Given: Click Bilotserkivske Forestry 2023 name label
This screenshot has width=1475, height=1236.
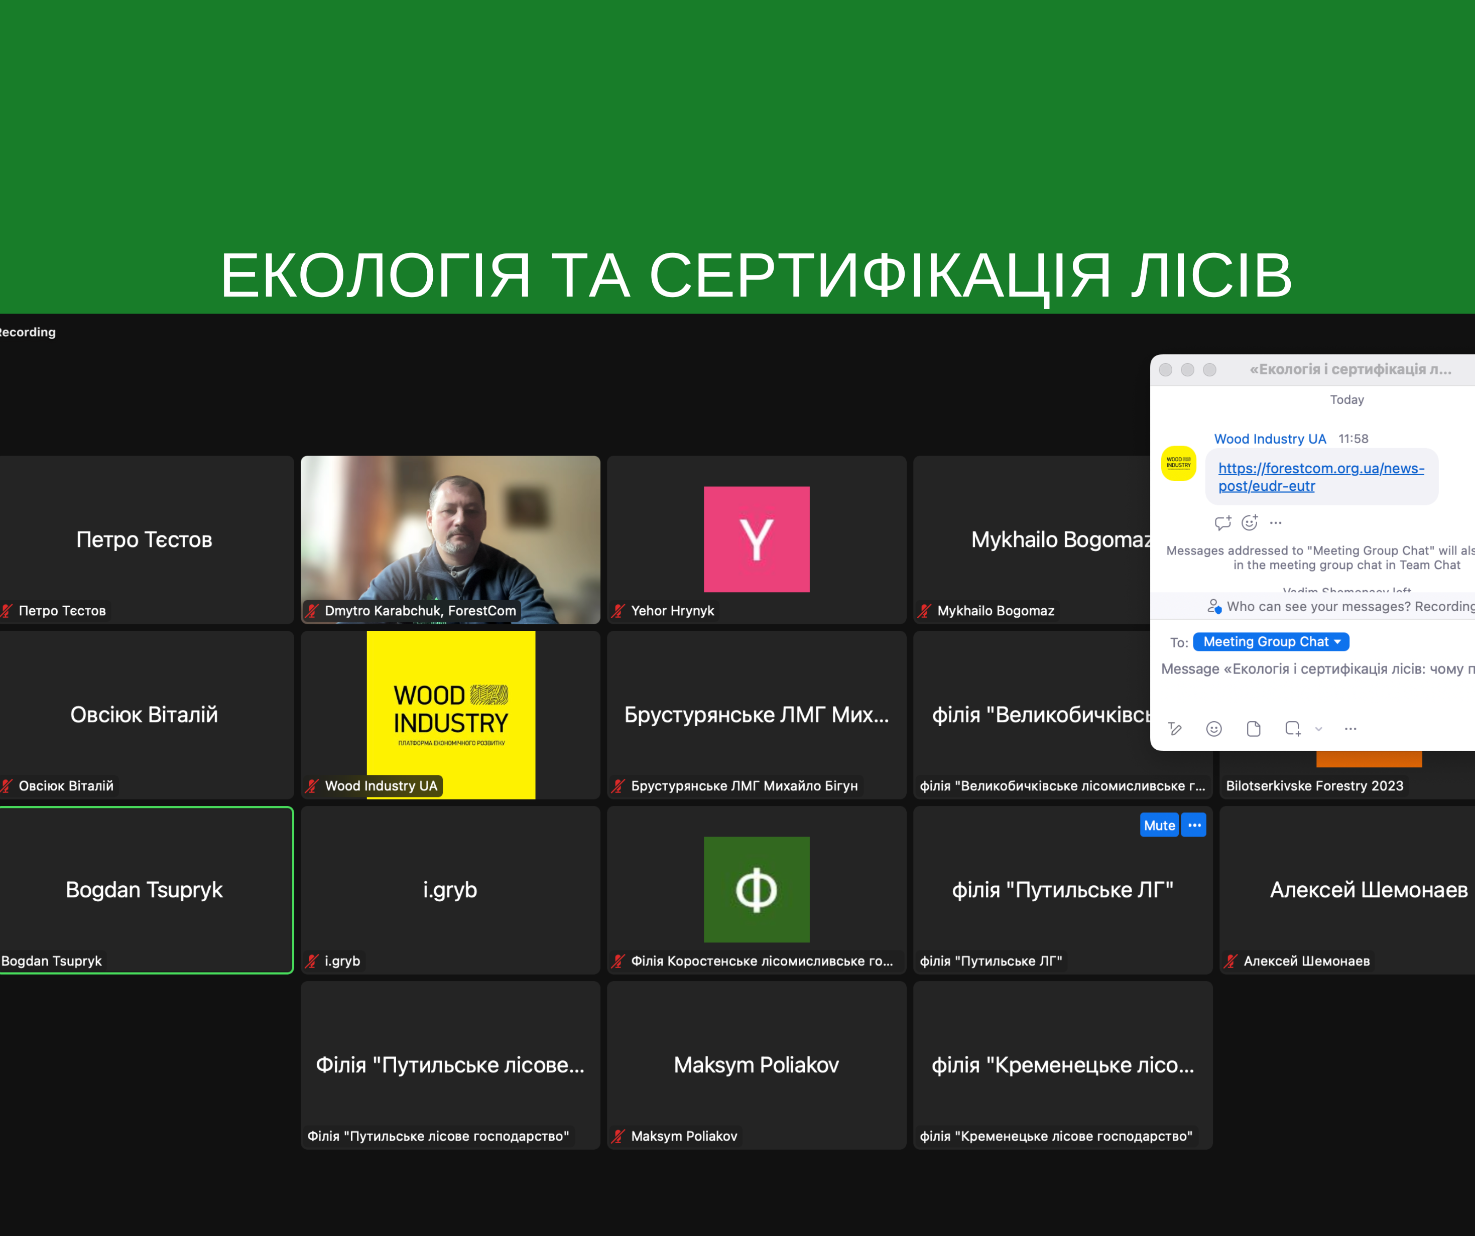Looking at the screenshot, I should [1314, 786].
